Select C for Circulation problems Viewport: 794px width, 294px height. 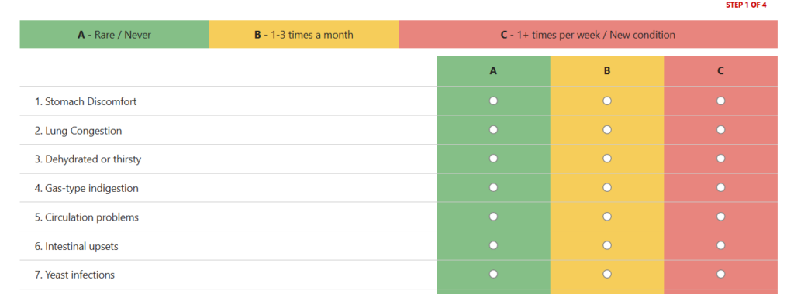point(720,217)
